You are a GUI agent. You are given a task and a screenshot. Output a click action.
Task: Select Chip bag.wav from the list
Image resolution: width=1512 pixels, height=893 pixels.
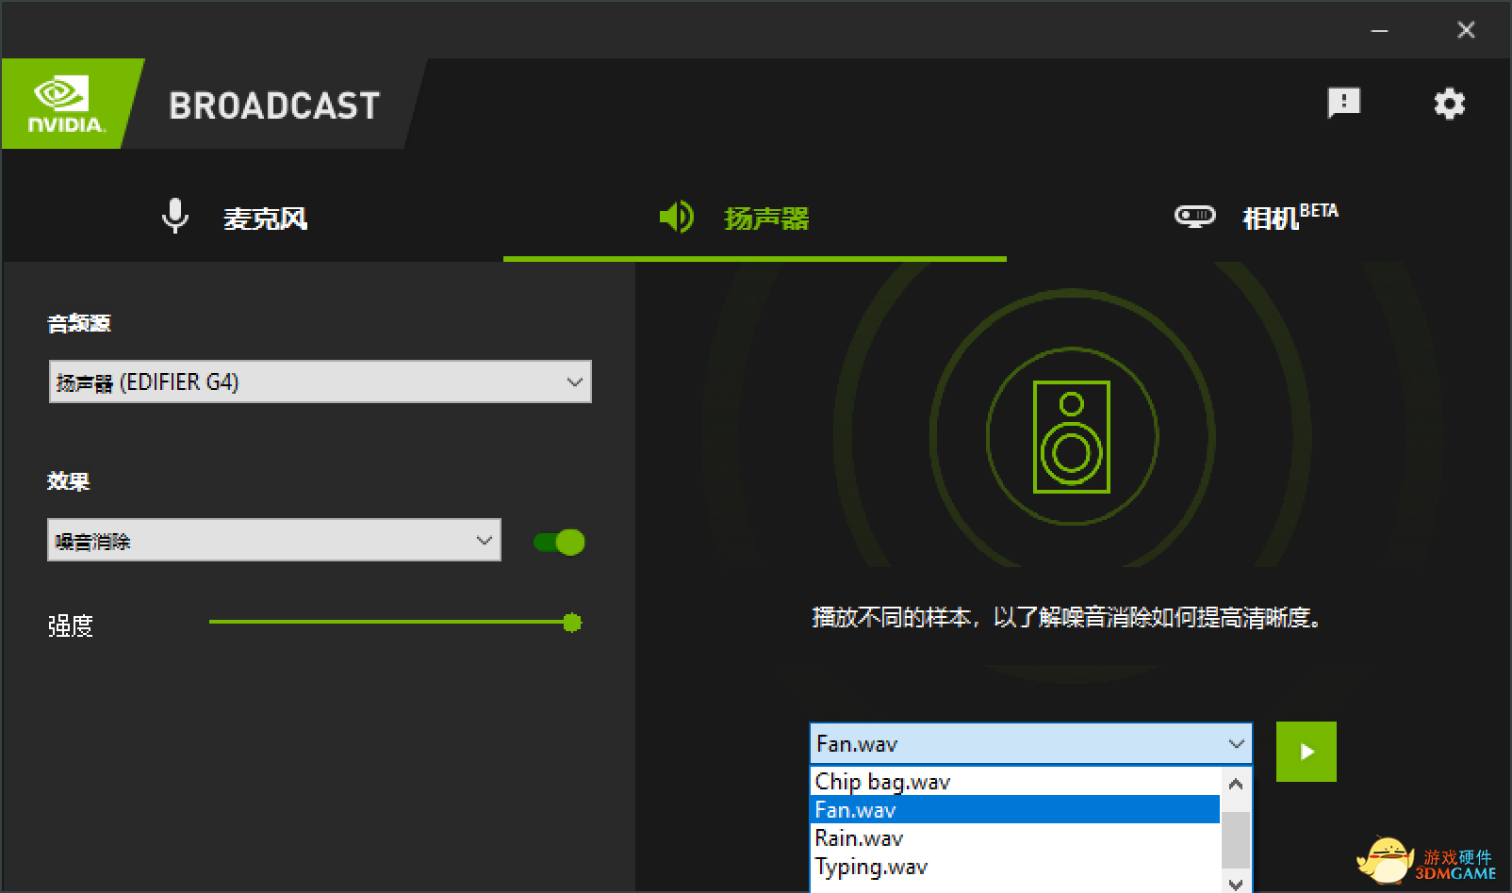click(1015, 782)
